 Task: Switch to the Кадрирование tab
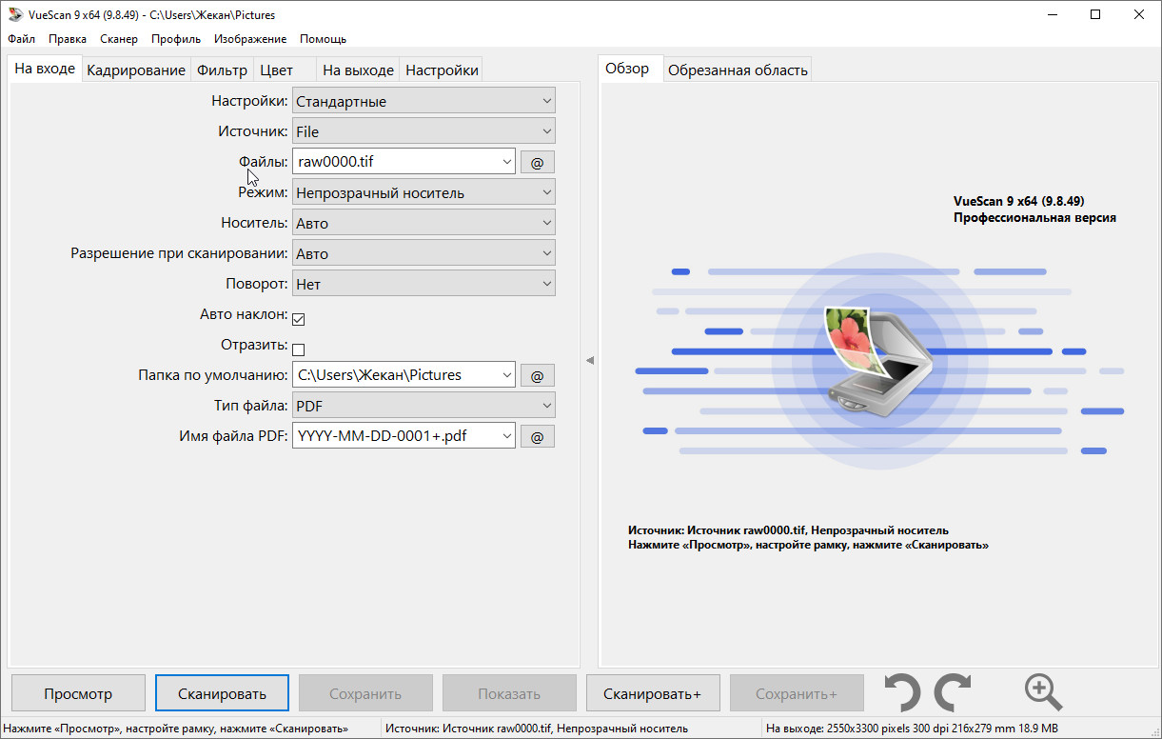(x=136, y=70)
